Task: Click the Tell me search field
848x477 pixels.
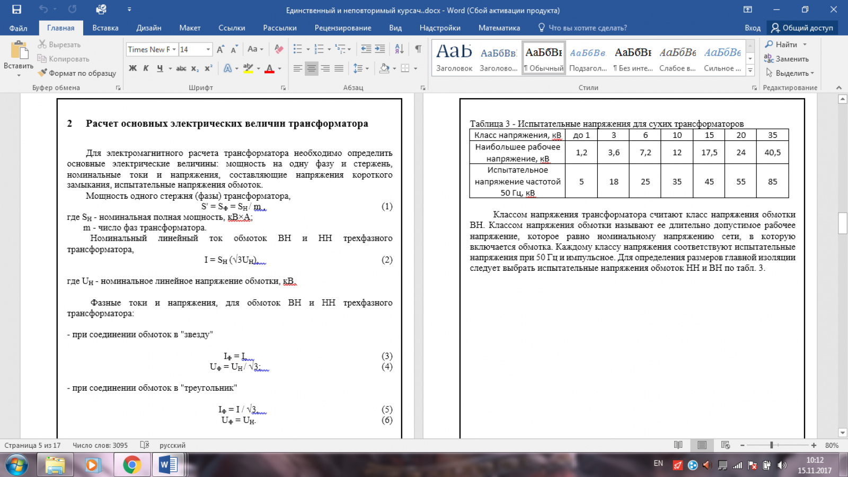Action: (x=583, y=28)
